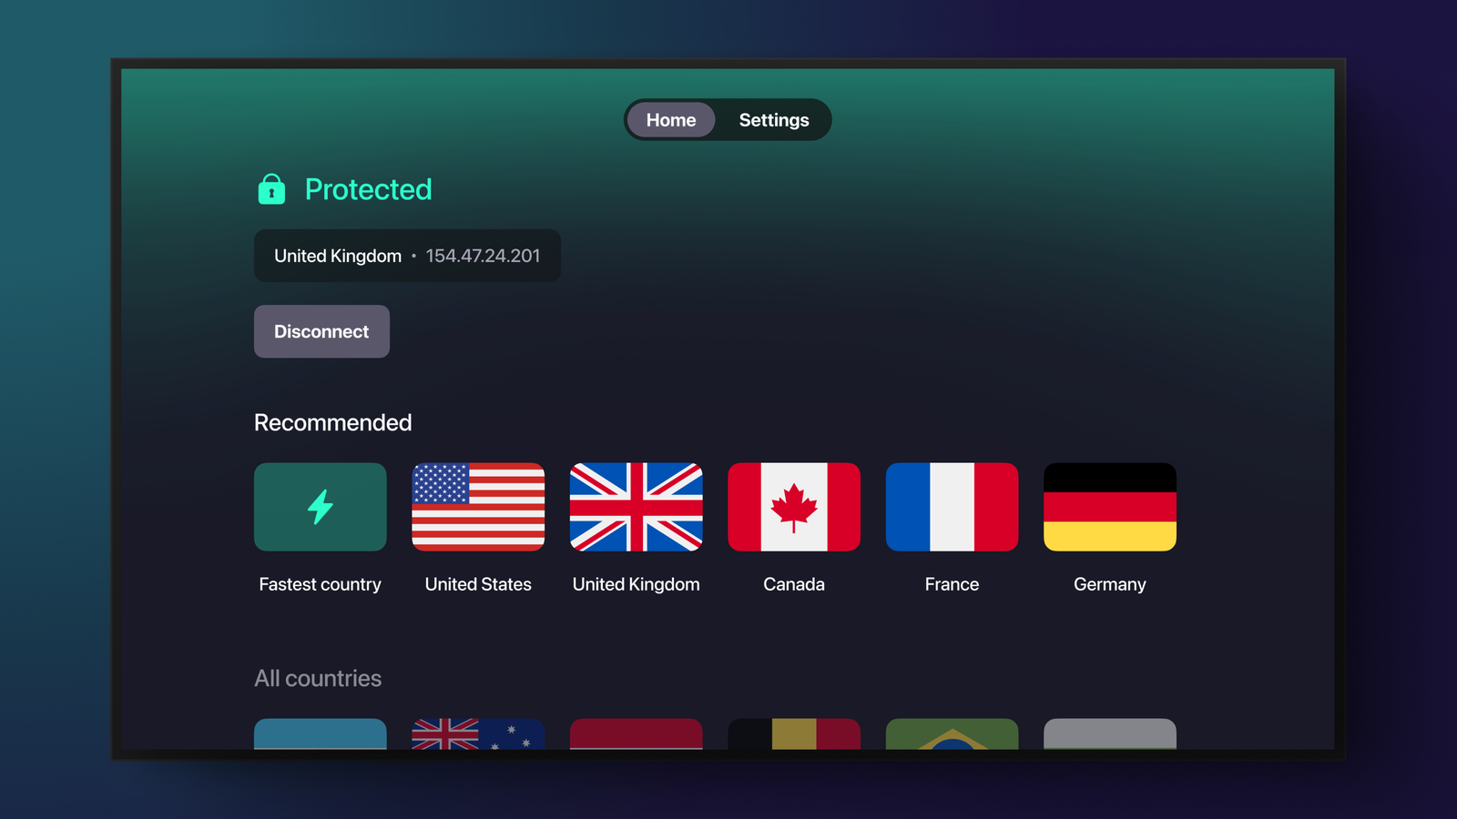Image resolution: width=1457 pixels, height=819 pixels.
Task: Open the Settings tab
Action: tap(774, 120)
